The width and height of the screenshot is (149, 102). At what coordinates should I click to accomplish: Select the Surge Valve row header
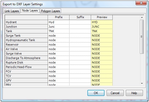[26, 54]
